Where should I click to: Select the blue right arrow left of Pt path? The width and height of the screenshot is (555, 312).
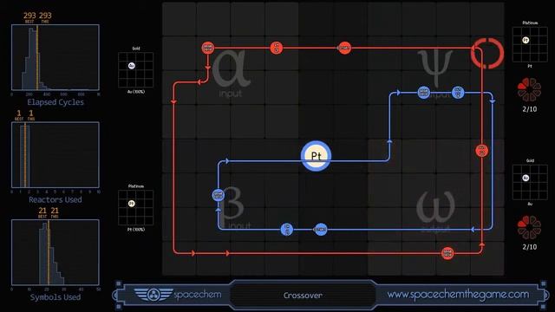pos(227,161)
